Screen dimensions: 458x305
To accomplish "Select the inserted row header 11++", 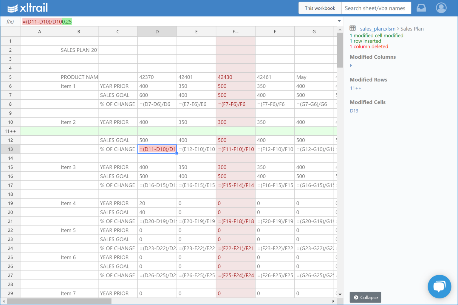I will [x=10, y=131].
